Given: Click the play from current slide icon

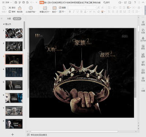Looking at the screenshot, I should click(31, 8).
